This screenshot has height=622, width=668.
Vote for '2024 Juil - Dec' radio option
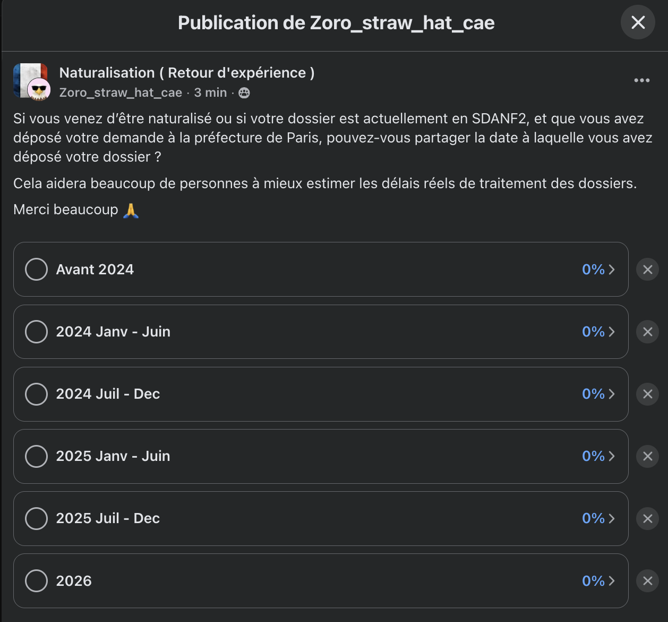coord(37,394)
